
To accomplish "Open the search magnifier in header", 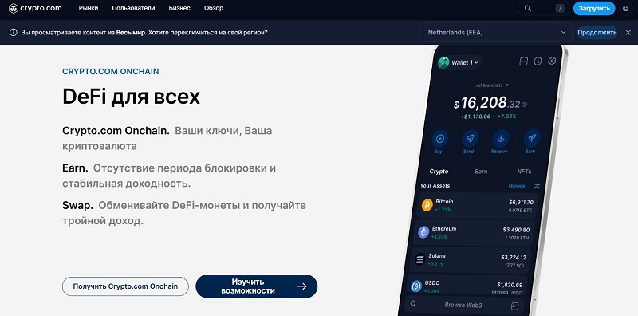I will tap(528, 8).
